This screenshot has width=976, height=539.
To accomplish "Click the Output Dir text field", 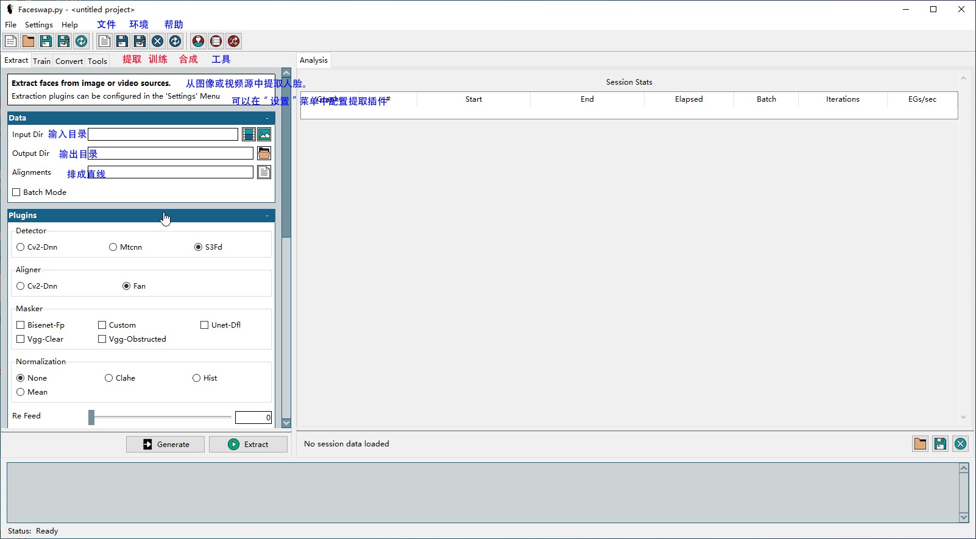I will point(171,153).
